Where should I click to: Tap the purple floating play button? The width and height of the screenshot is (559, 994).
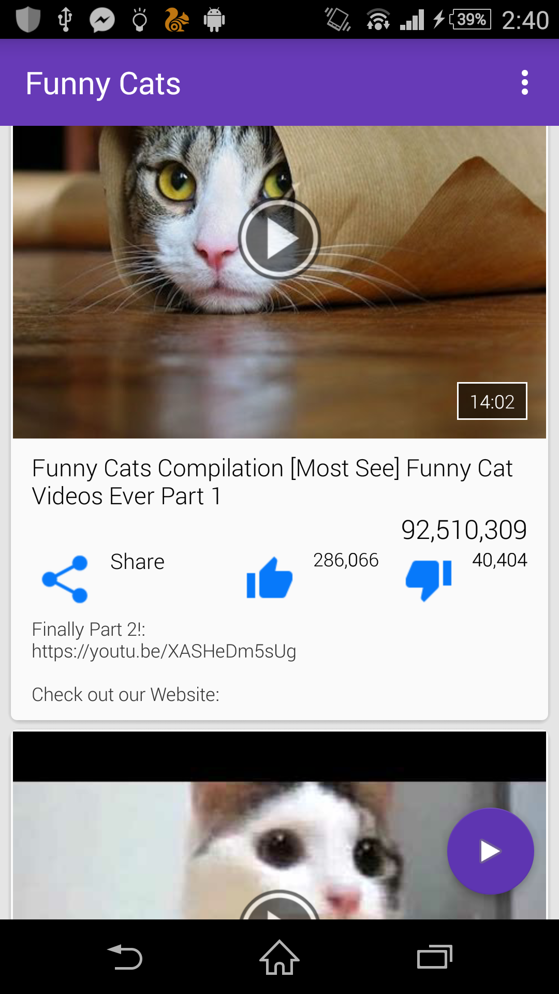(x=490, y=851)
